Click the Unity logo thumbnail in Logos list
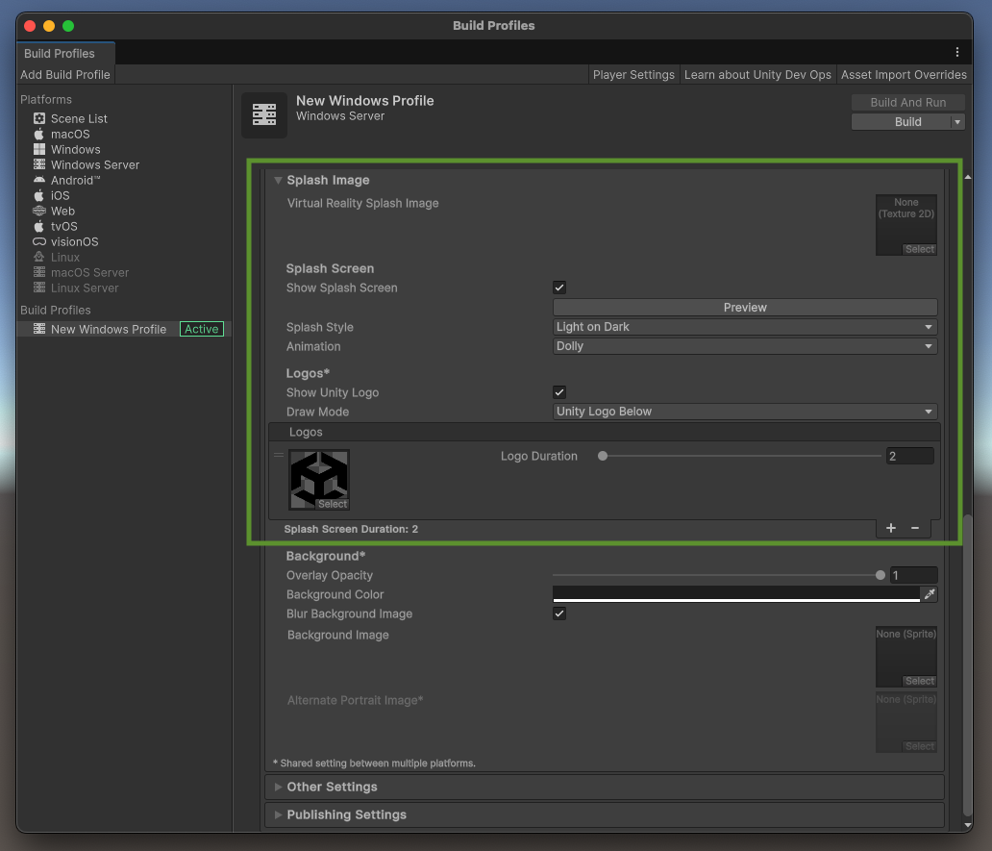The height and width of the screenshot is (851, 992). click(x=318, y=478)
